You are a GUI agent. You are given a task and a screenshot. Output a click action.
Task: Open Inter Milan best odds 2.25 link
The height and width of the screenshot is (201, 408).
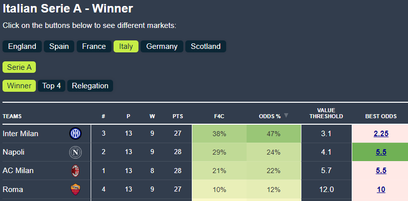(x=381, y=134)
